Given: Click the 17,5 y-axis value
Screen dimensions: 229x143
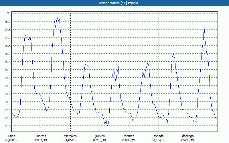Looking at the screenshot, I should click(x=7, y=30).
